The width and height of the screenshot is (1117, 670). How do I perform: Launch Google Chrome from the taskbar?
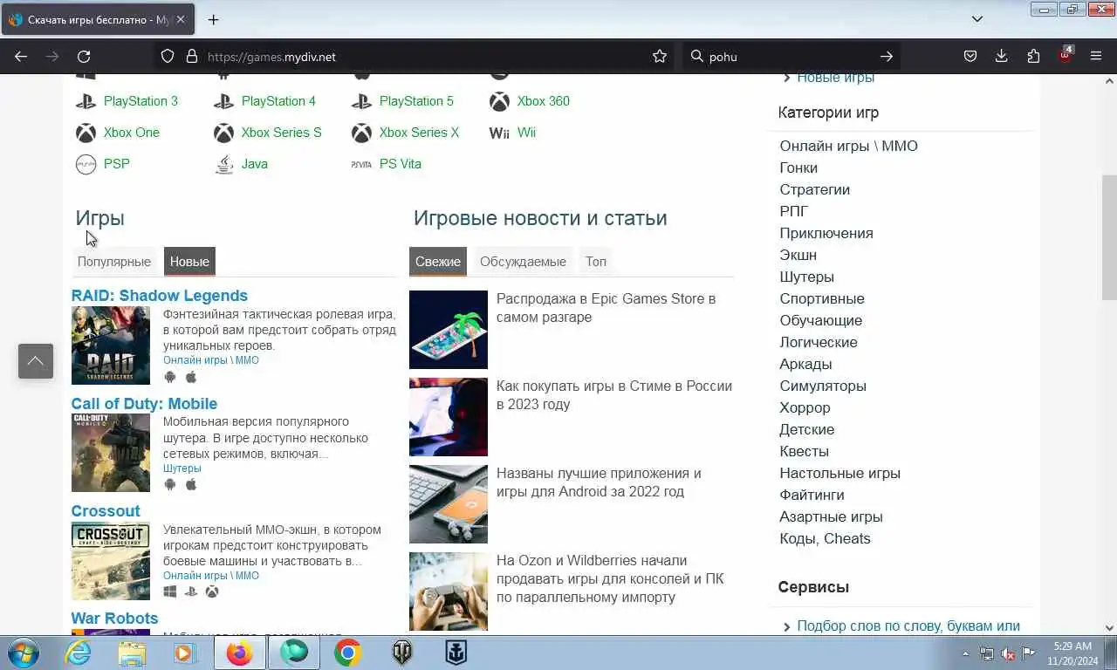click(x=347, y=653)
